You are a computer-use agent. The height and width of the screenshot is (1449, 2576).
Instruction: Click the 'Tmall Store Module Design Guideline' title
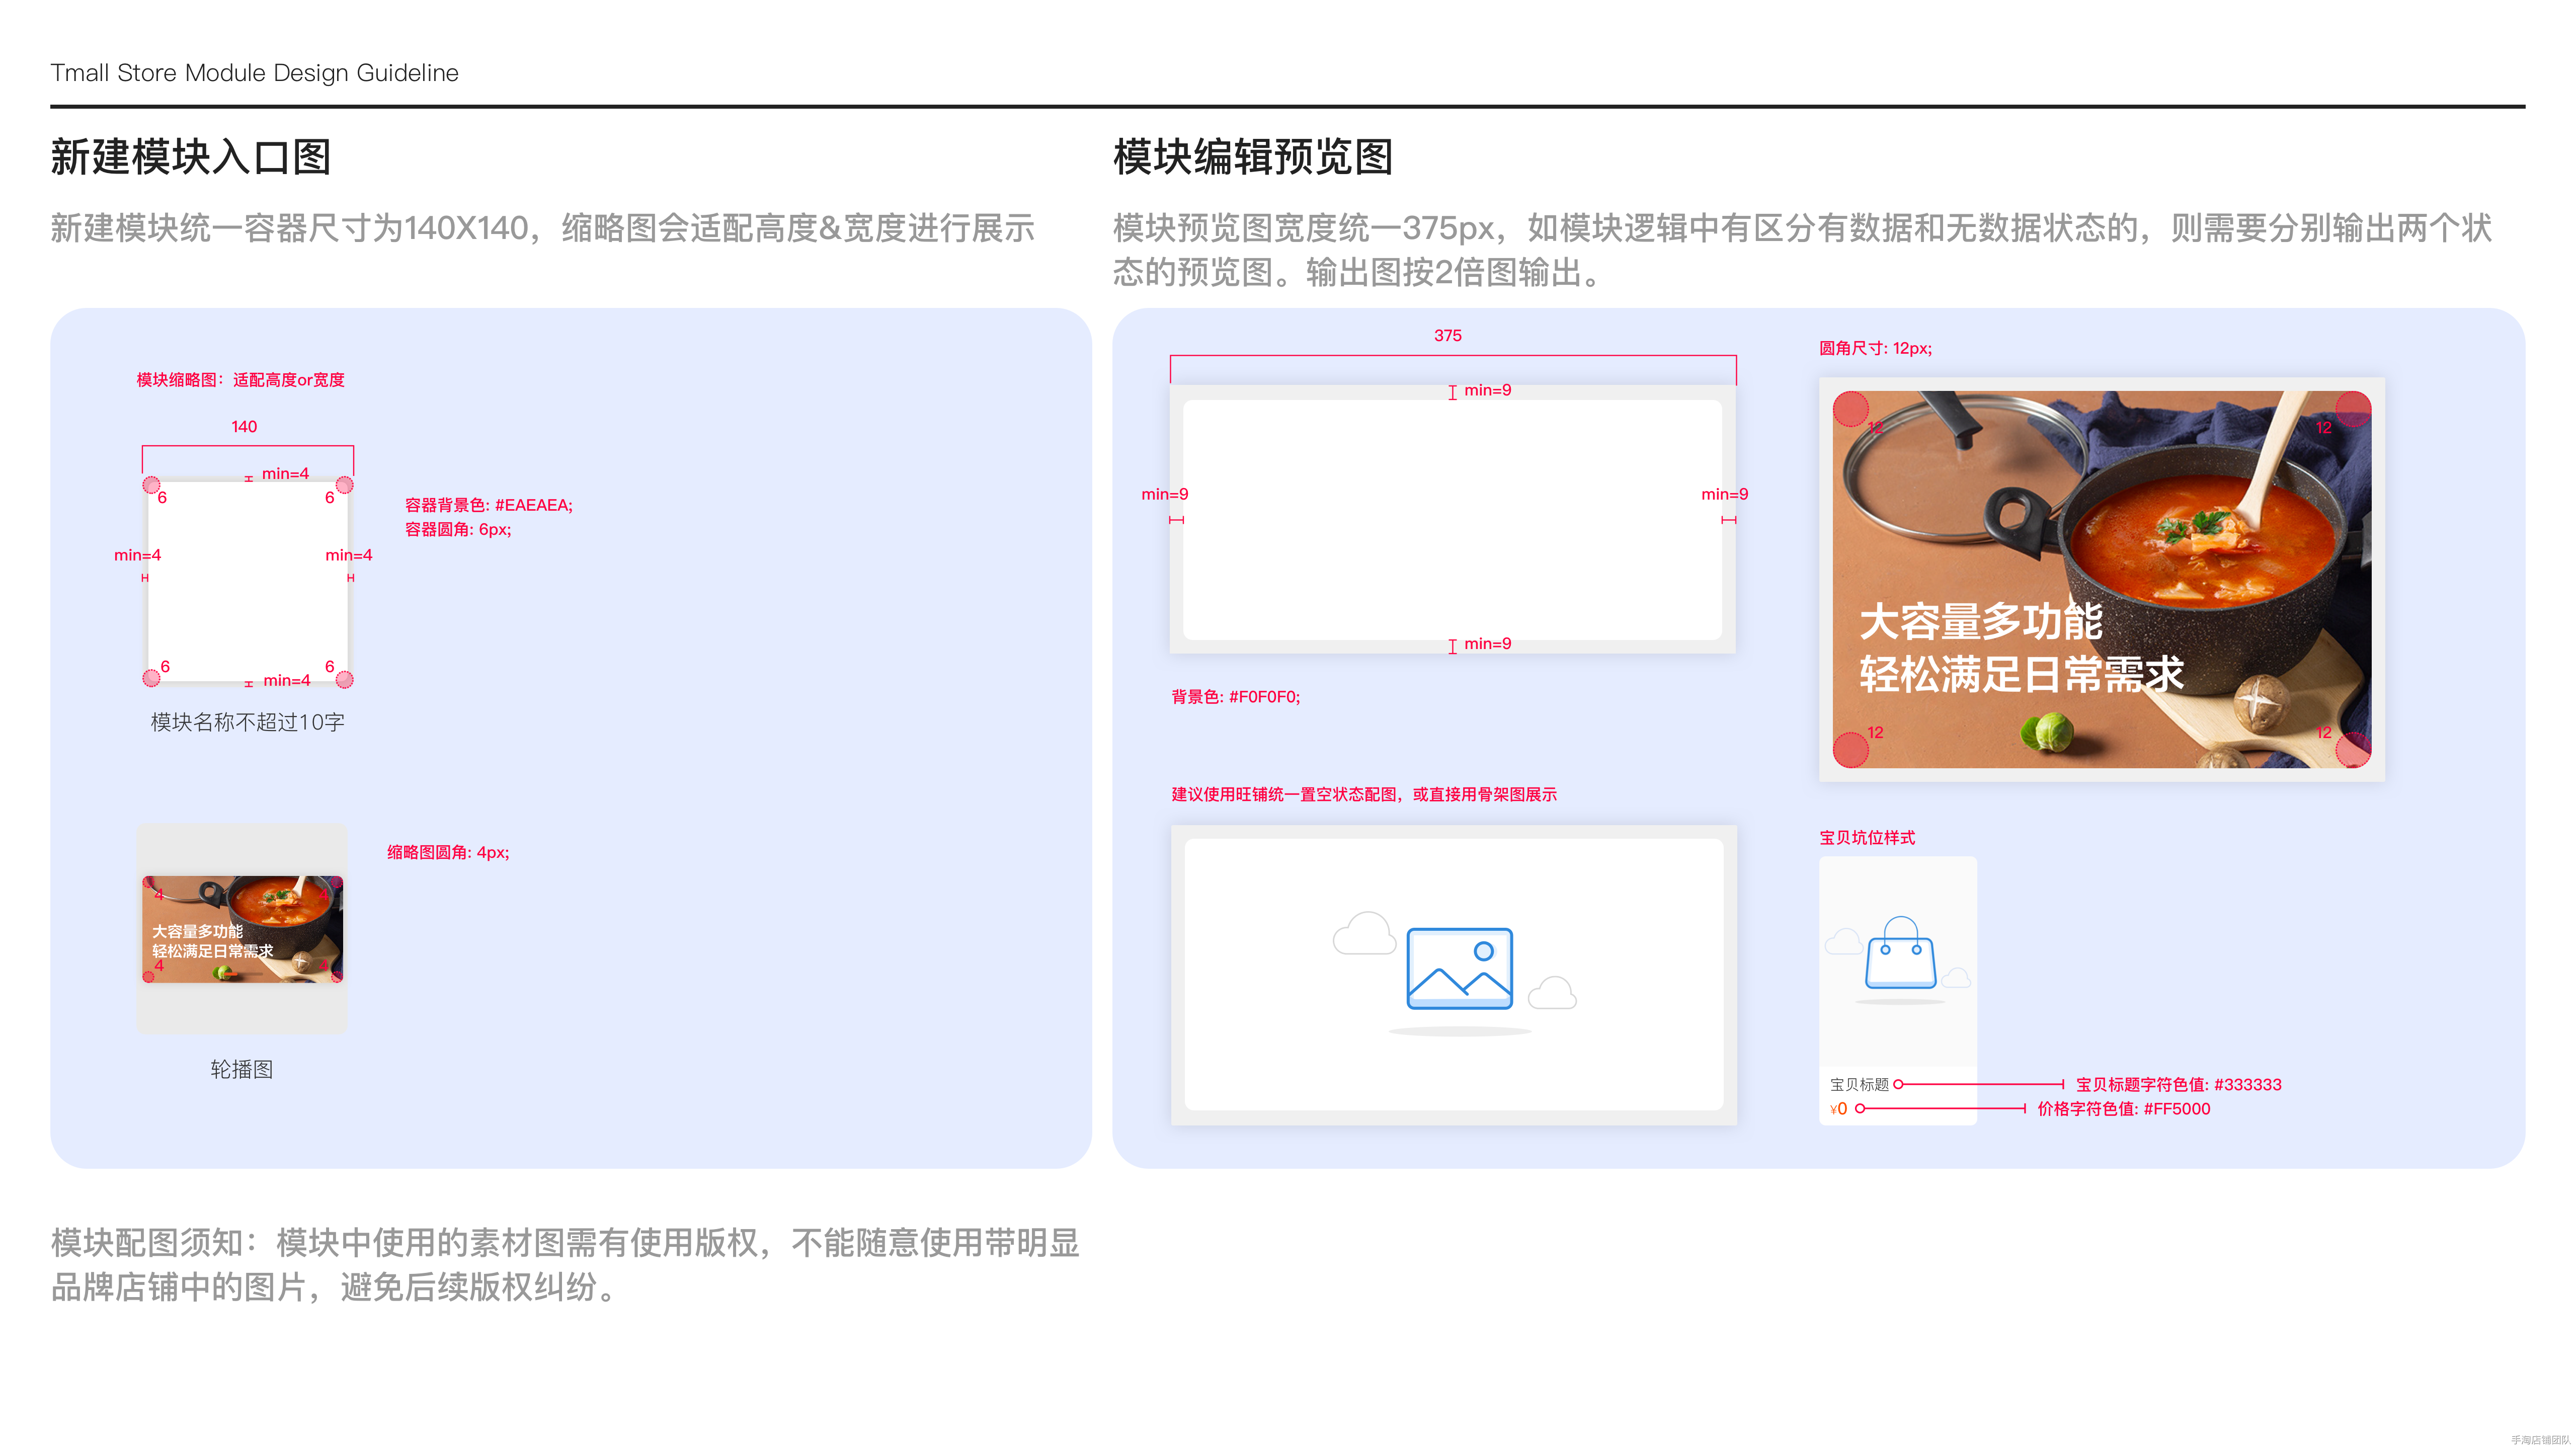coord(254,73)
